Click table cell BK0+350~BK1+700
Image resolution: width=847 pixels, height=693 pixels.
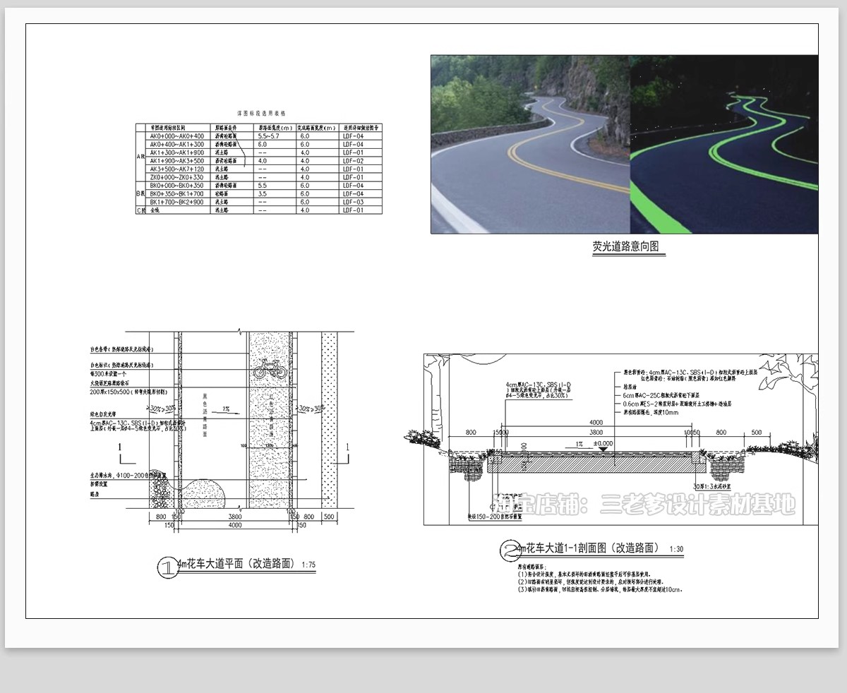click(177, 194)
